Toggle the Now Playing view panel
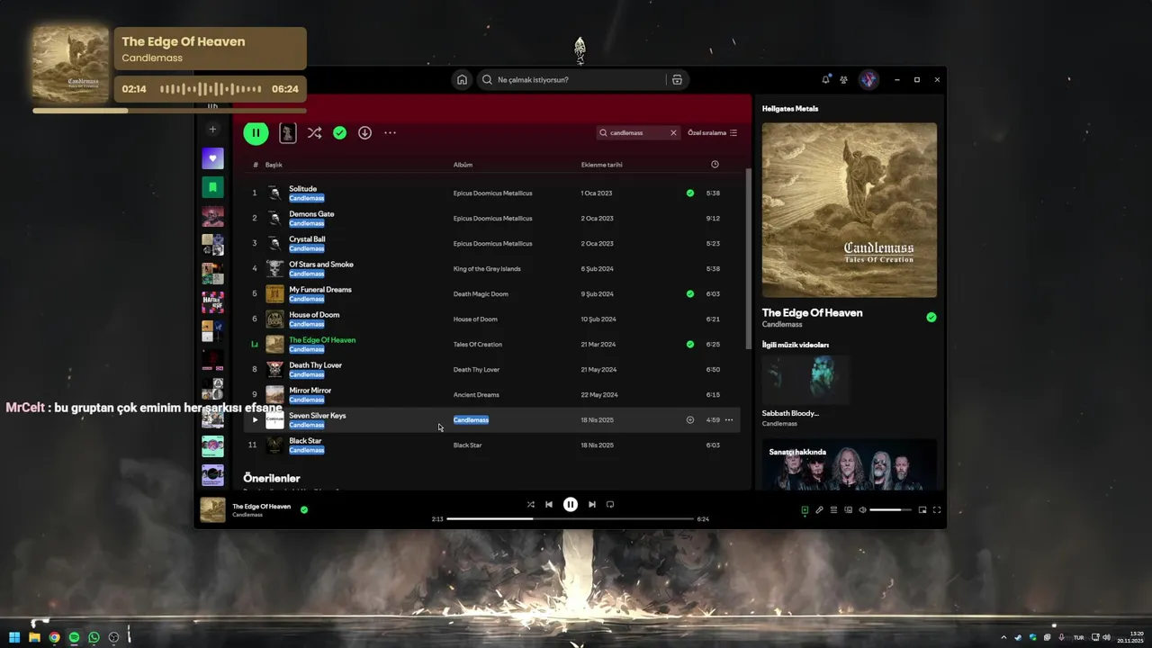The height and width of the screenshot is (648, 1152). [805, 509]
